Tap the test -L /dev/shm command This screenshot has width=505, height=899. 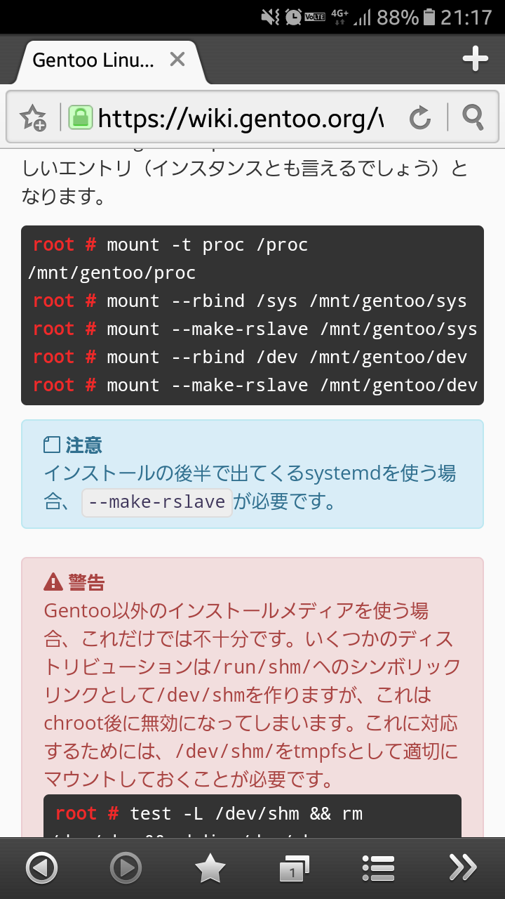[x=245, y=814]
